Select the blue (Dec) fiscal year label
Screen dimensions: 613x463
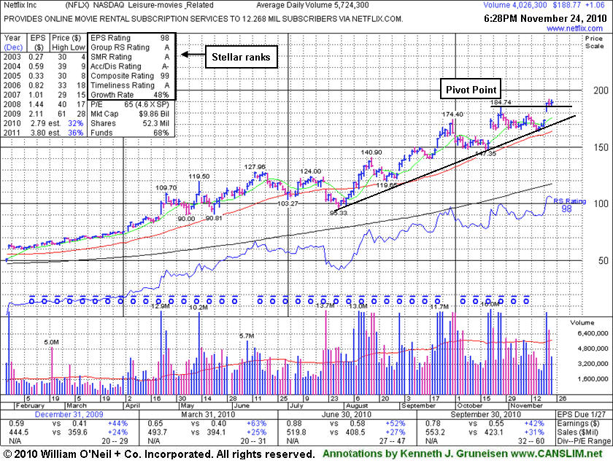(x=13, y=47)
